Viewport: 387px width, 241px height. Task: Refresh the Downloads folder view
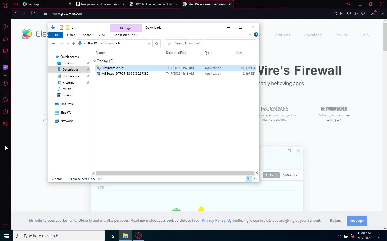click(x=157, y=43)
